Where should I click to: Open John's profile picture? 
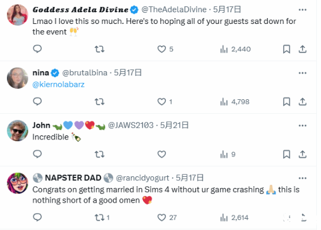coord(18,131)
